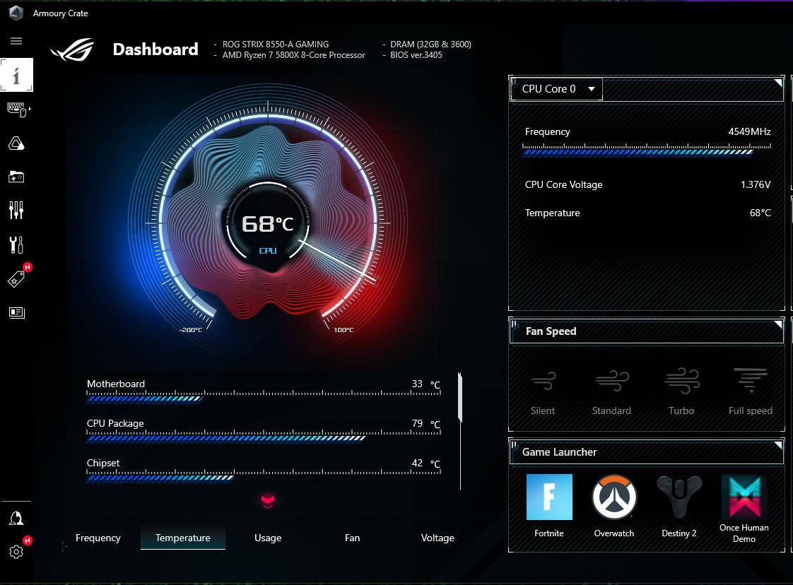Viewport: 793px width, 585px height.
Task: Open the CPU Core 0 dropdown
Action: [557, 89]
